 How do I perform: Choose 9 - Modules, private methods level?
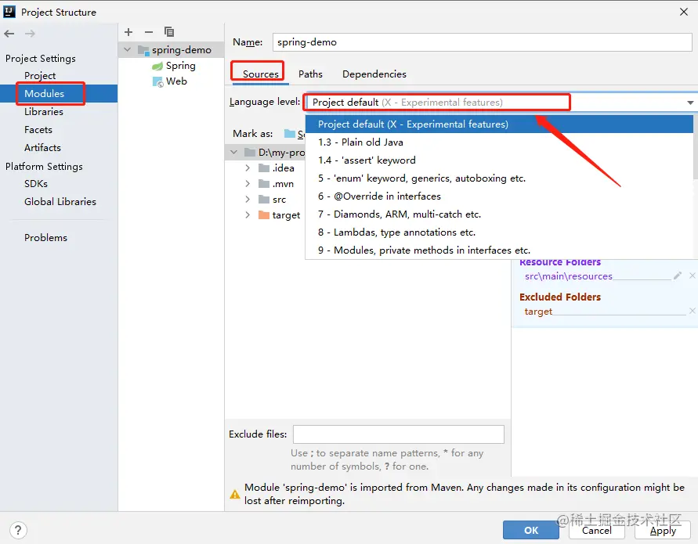tap(500, 250)
